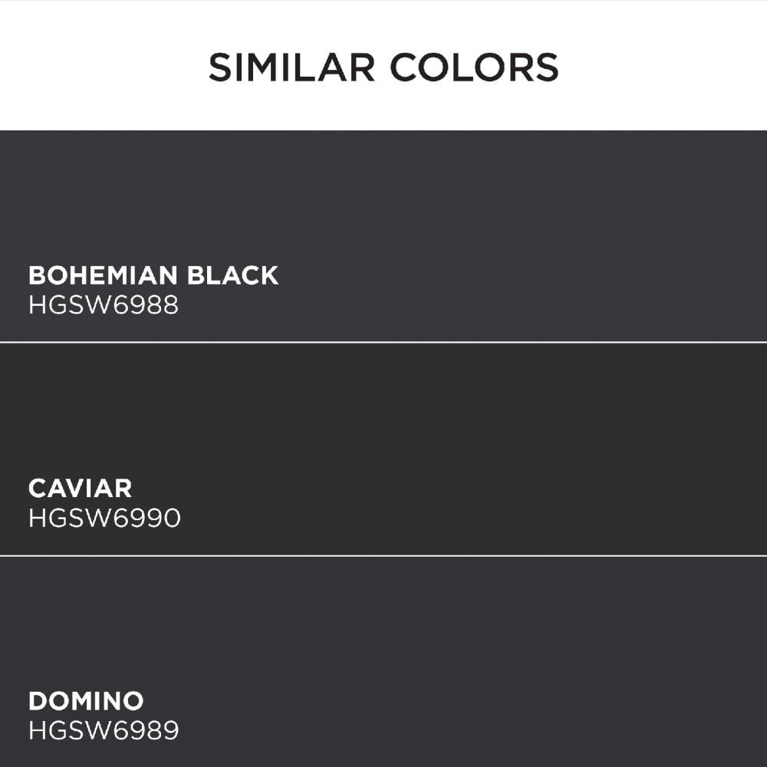Click the word COLORS in the heading
Image resolution: width=767 pixels, height=767 pixels.
[x=474, y=67]
